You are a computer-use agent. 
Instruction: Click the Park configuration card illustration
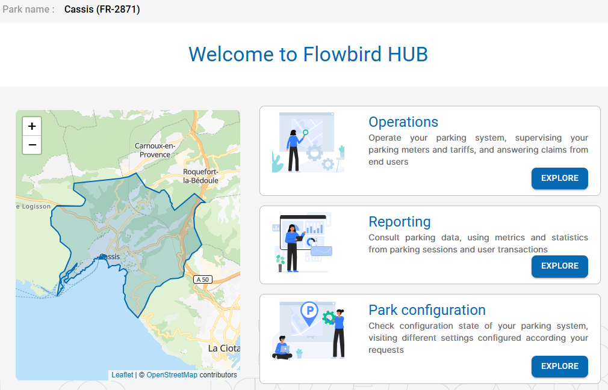308,331
